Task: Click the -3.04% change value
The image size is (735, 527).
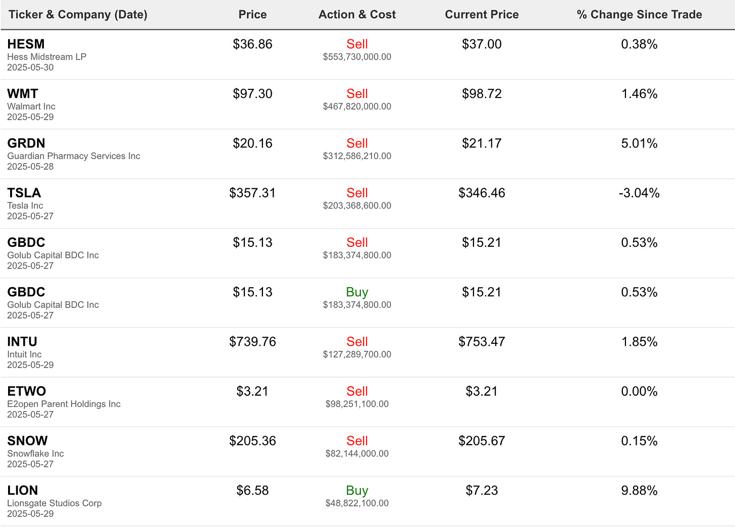Action: tap(639, 193)
